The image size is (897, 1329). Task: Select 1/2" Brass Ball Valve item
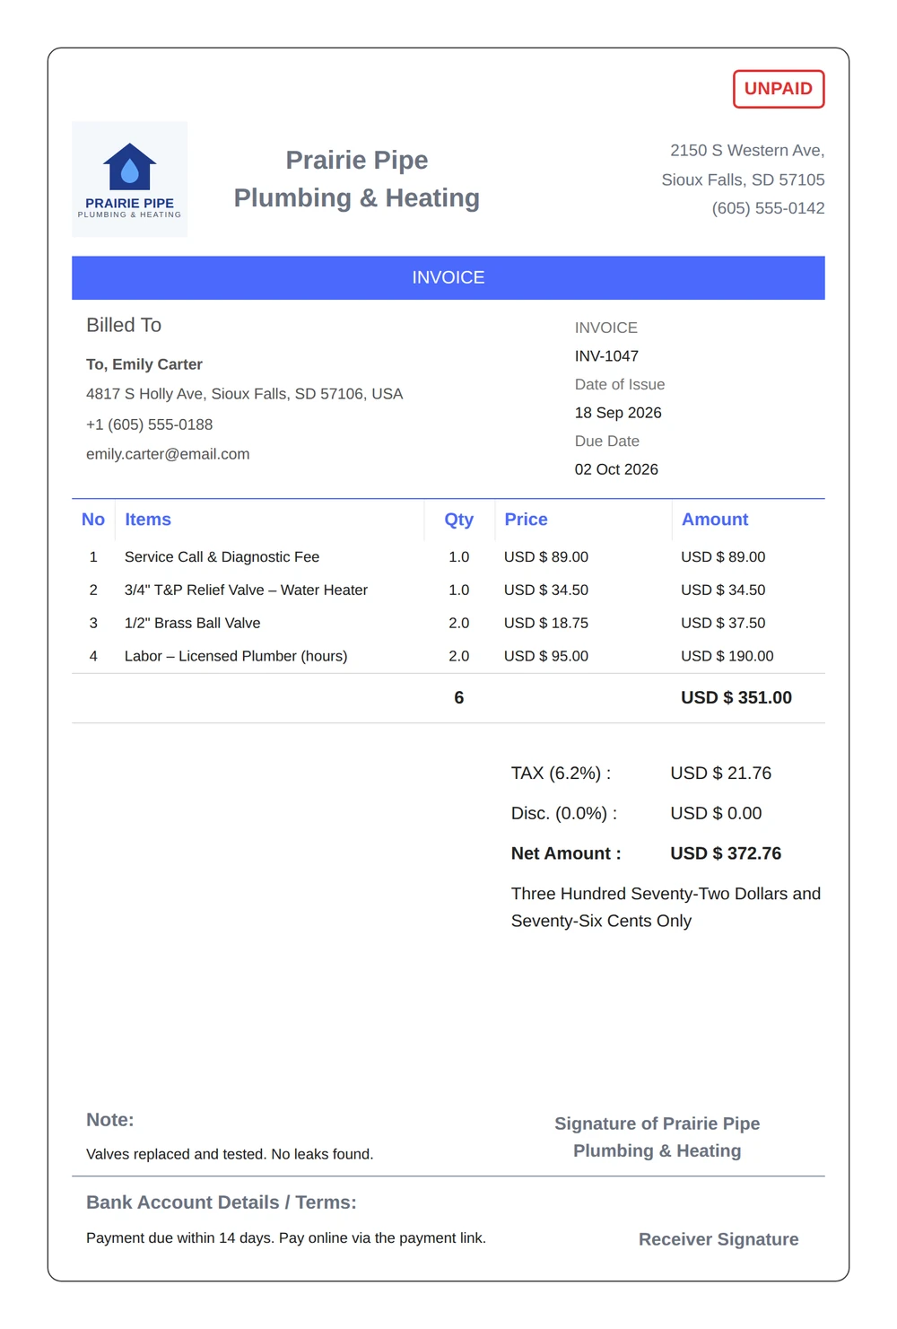(192, 624)
